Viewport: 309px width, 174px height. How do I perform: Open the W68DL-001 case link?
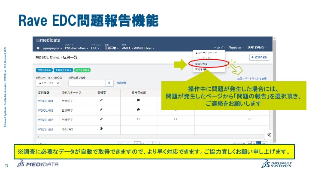point(45,100)
